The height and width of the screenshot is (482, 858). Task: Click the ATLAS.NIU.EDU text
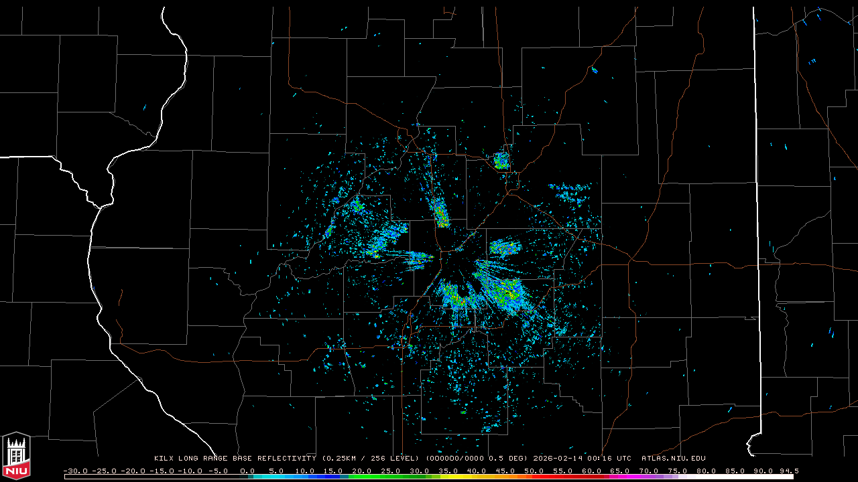coord(673,459)
